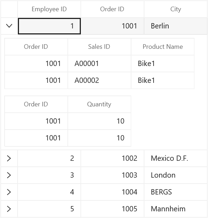The image size is (208, 218).
Task: Select second Quantity 10 cell
Action: (99, 138)
